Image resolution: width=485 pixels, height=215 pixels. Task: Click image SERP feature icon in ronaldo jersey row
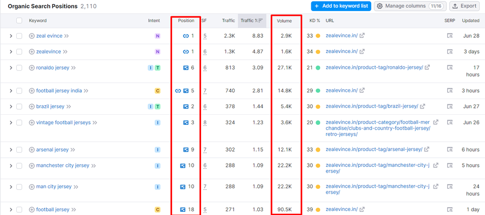[186, 68]
